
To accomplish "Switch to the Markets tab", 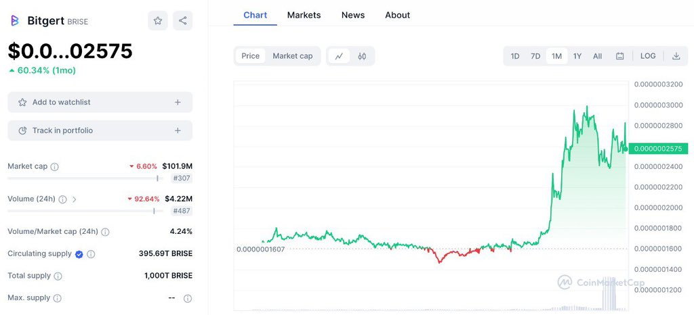I will click(304, 15).
